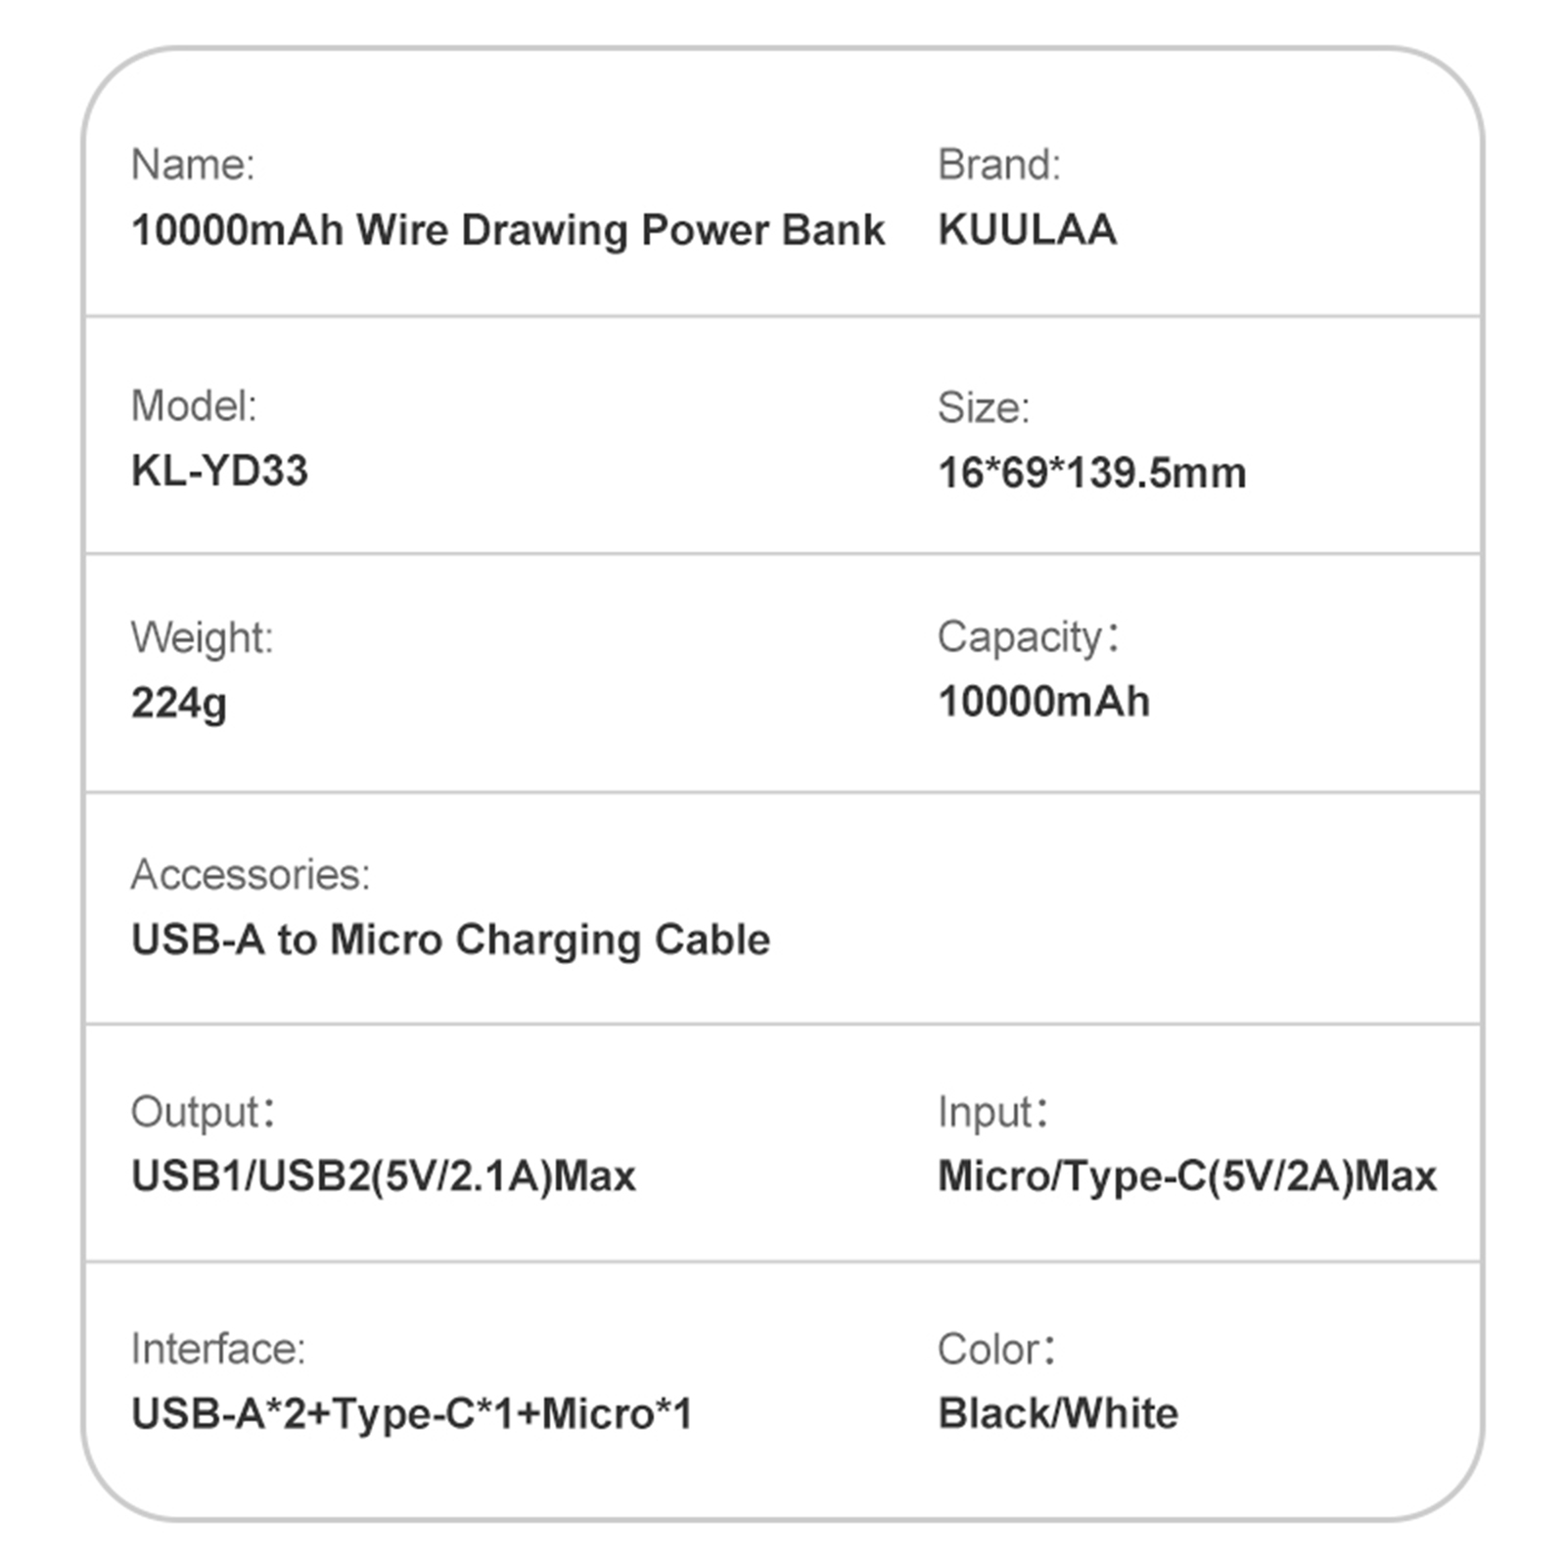Click the "Brand:" label
Image resolution: width=1566 pixels, height=1566 pixels.
click(x=998, y=164)
